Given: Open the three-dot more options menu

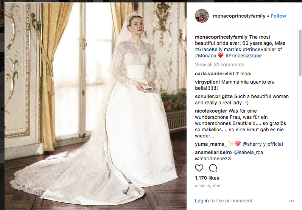Looking at the screenshot, I should click(292, 201).
